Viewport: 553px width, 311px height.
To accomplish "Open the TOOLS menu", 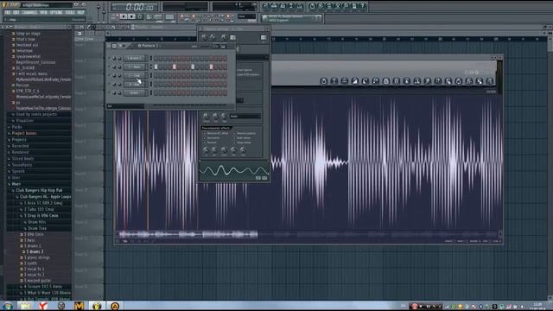I will [x=70, y=12].
